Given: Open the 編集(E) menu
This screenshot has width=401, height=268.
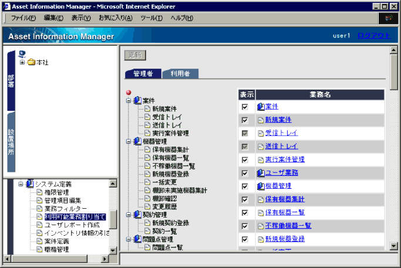Looking at the screenshot, I should tap(53, 18).
